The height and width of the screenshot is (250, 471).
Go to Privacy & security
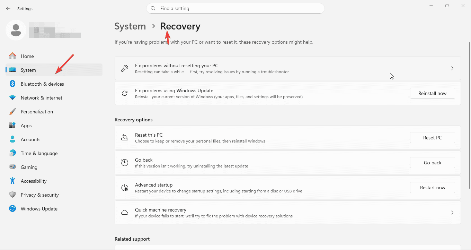[x=54, y=195]
